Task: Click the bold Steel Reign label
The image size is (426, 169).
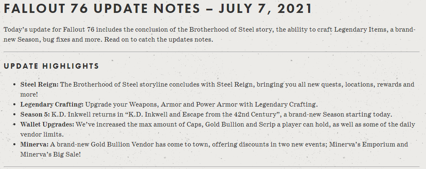Action: point(40,84)
